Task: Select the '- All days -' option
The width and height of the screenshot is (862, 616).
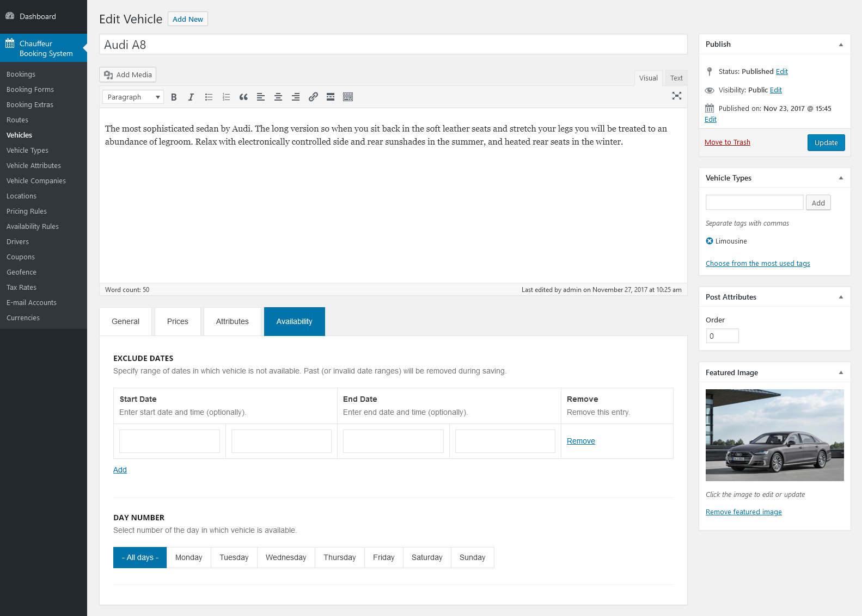Action: [x=140, y=558]
